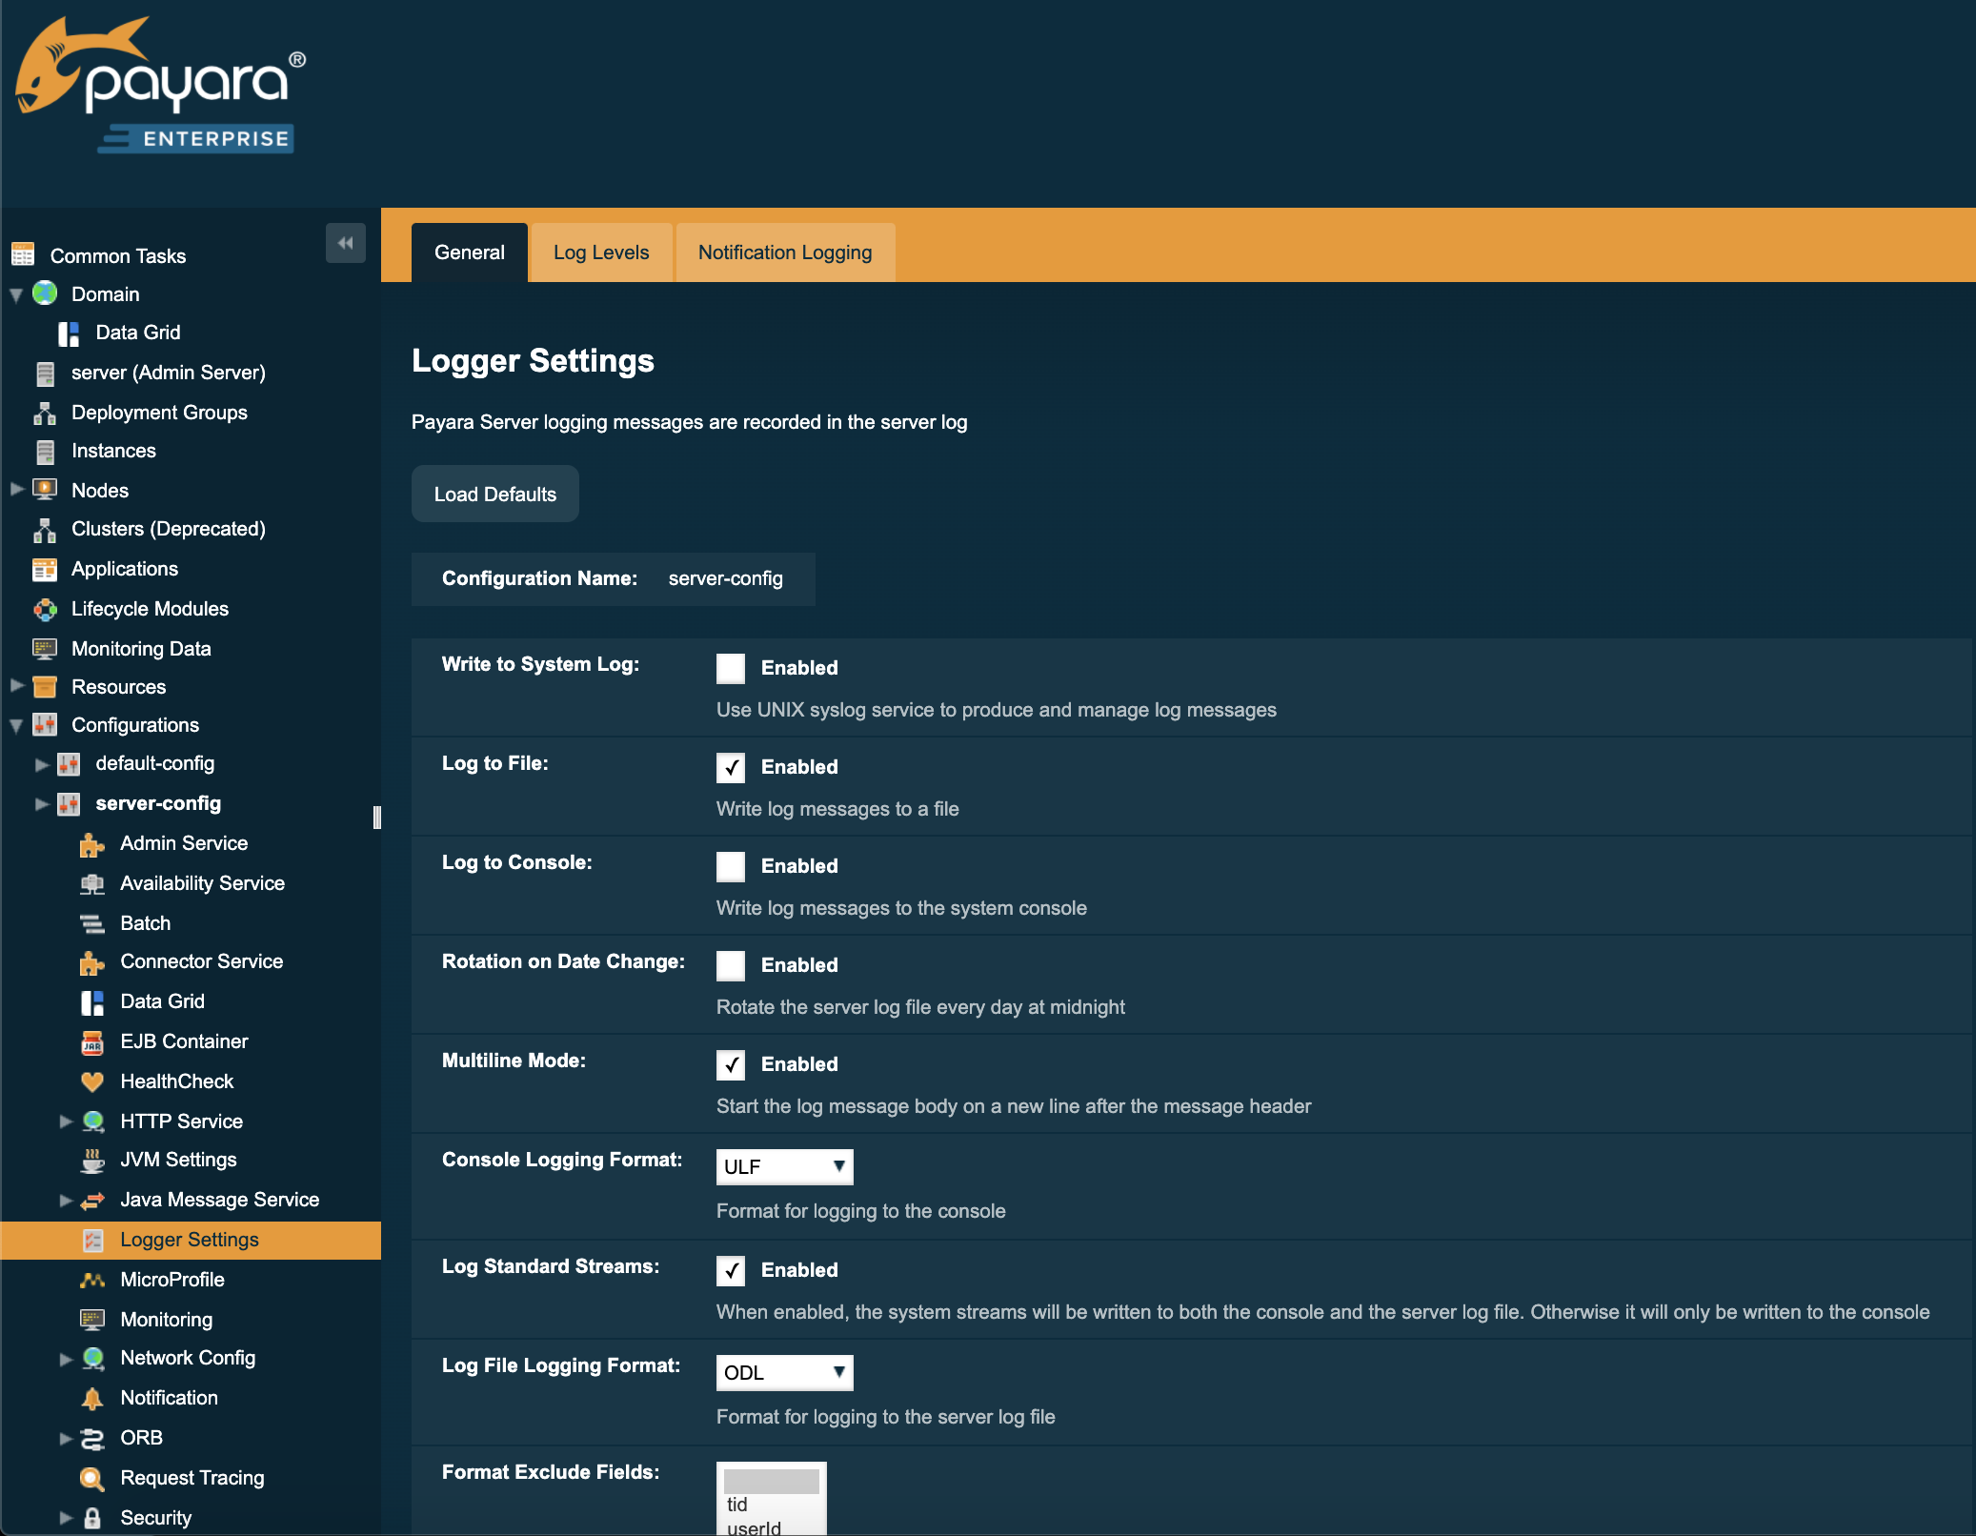
Task: Expand the Network Config node
Action: click(x=66, y=1359)
